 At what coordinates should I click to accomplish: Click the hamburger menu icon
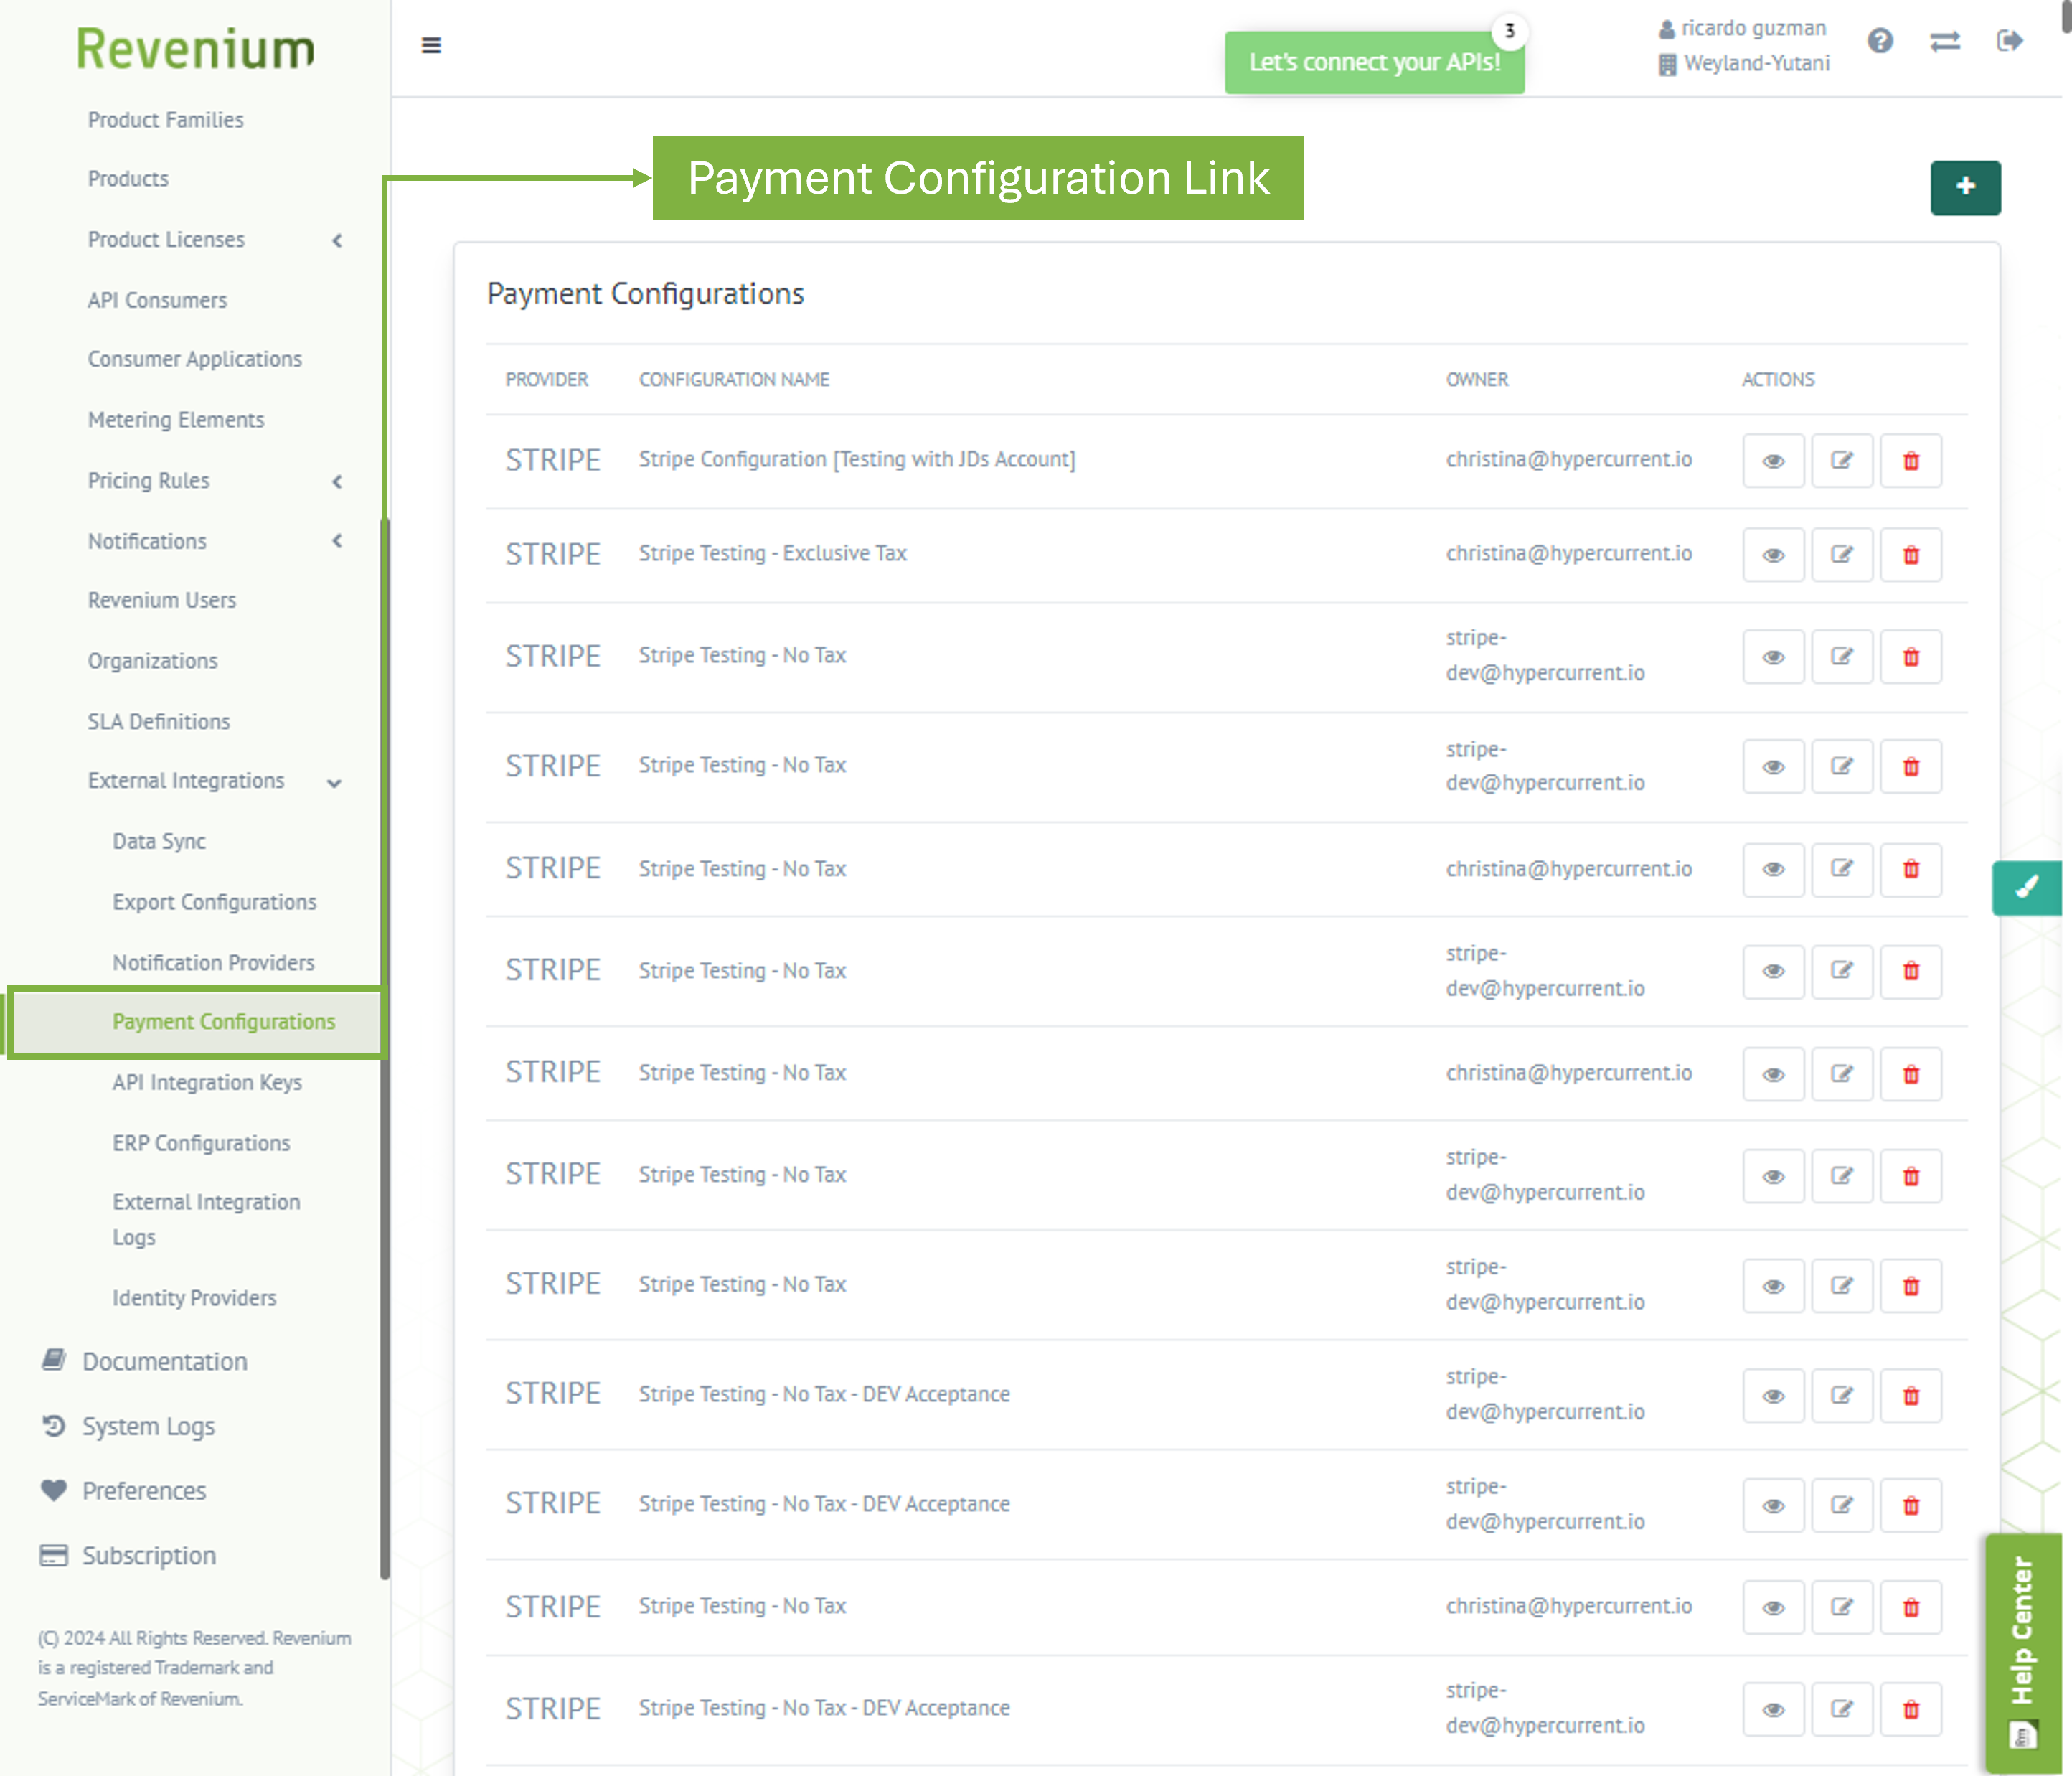point(431,45)
